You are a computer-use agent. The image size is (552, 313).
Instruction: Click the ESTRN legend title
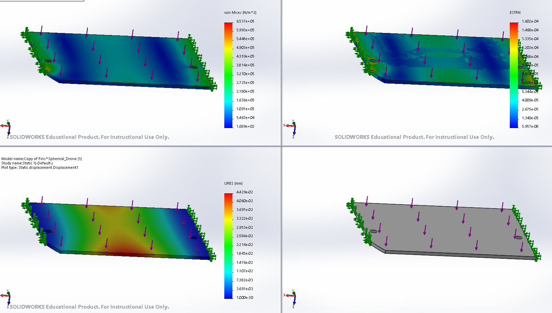tap(515, 12)
